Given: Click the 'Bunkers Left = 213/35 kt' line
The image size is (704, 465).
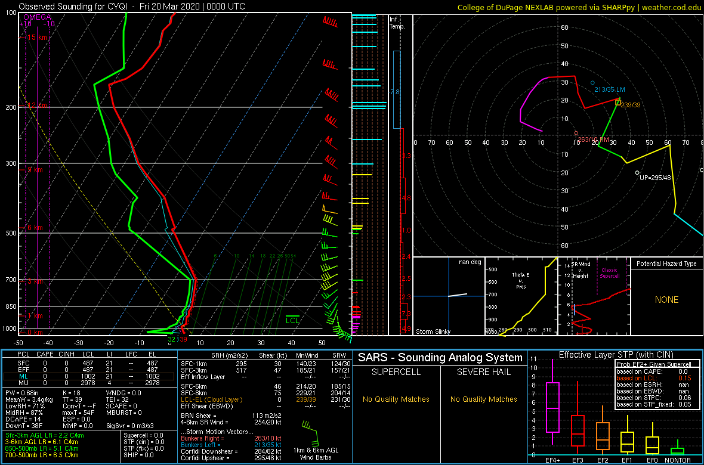Looking at the screenshot, I should [231, 445].
